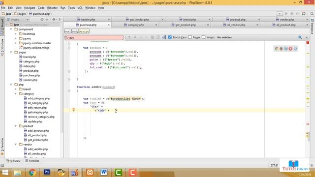Collapse the pages folder

pos(11,52)
